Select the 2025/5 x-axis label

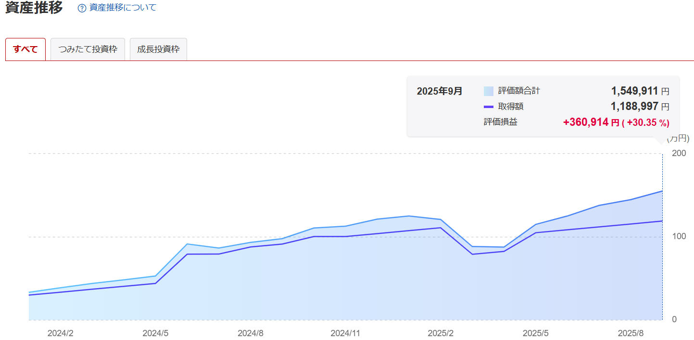[x=535, y=333]
